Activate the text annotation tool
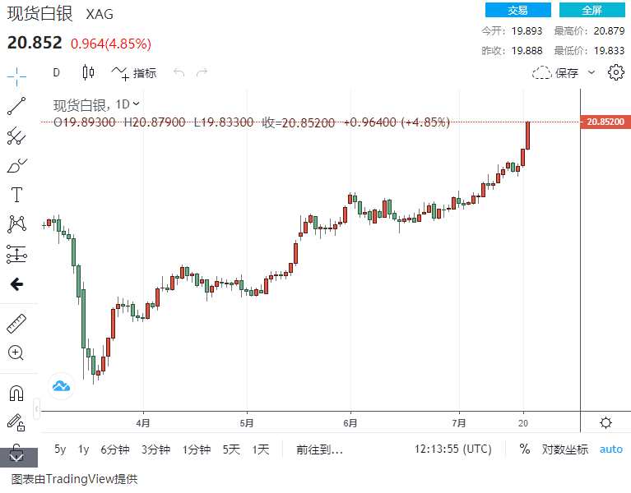Image resolution: width=631 pixels, height=493 pixels. tap(16, 195)
